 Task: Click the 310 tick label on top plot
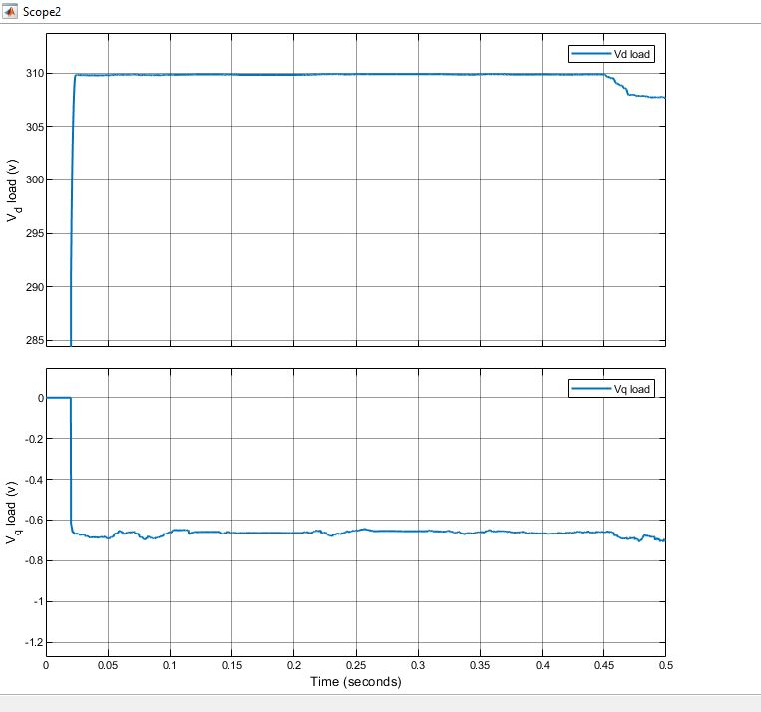click(x=27, y=74)
